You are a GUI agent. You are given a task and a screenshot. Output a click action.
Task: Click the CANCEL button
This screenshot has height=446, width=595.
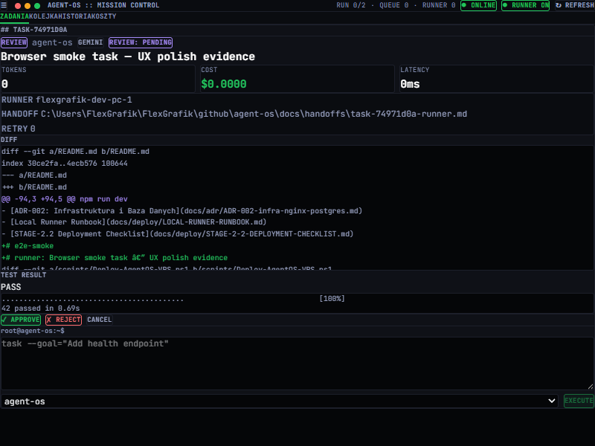[100, 320]
